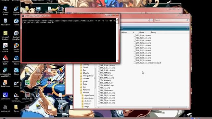Launch Steam from the desktop
The width and height of the screenshot is (212, 119).
pyautogui.click(x=16, y=84)
